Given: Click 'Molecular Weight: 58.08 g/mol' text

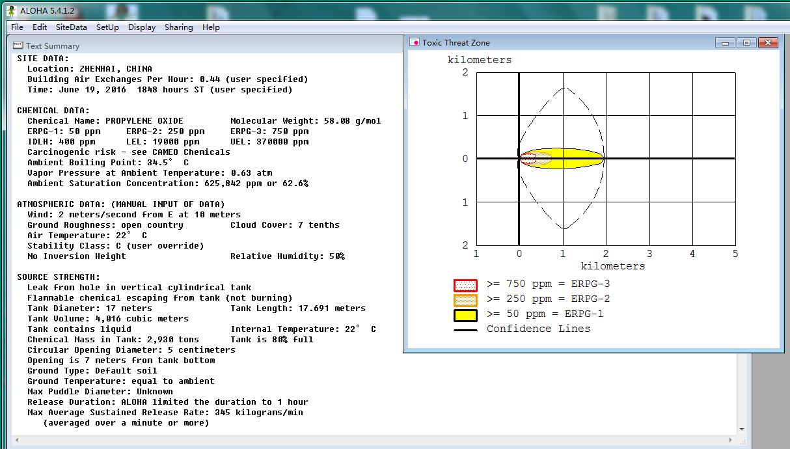Looking at the screenshot, I should tap(306, 121).
